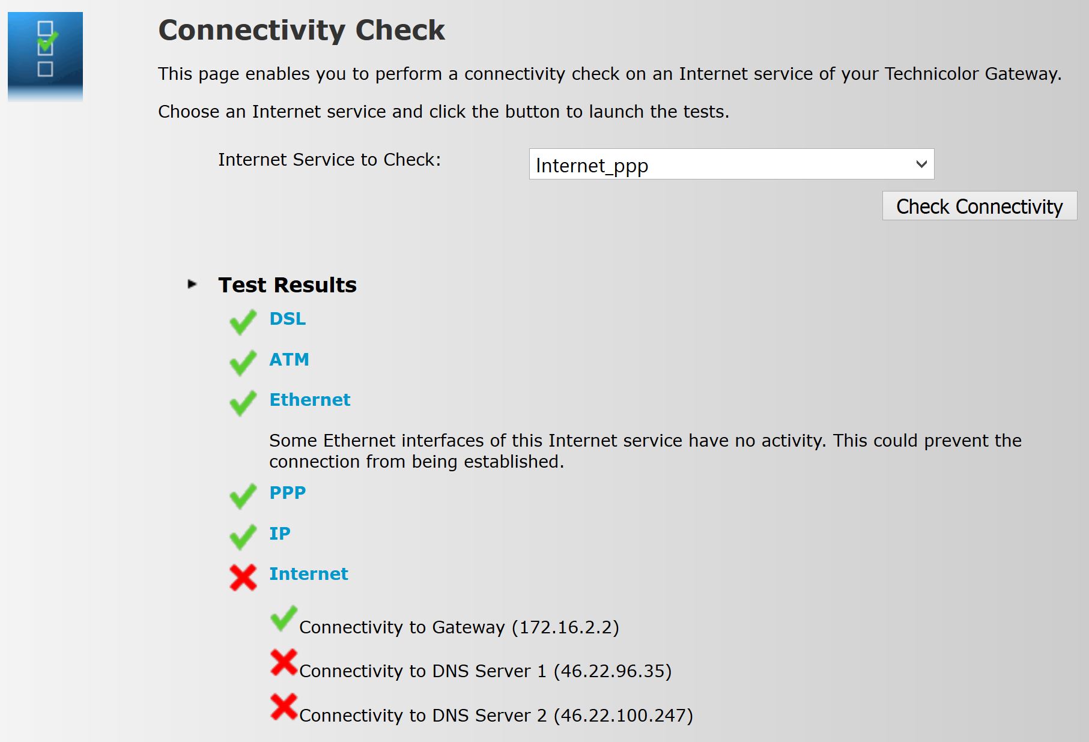Click the red X for DNS Server 1

click(x=285, y=663)
